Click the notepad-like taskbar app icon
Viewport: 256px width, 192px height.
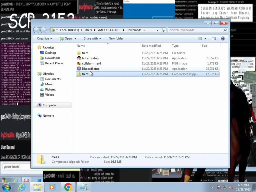point(83,187)
